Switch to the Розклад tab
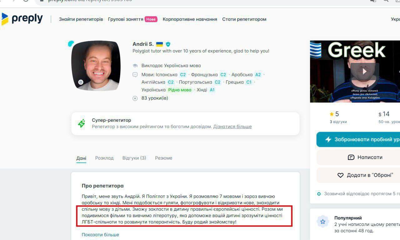Image resolution: width=400 pixels, height=240 pixels. pyautogui.click(x=104, y=158)
